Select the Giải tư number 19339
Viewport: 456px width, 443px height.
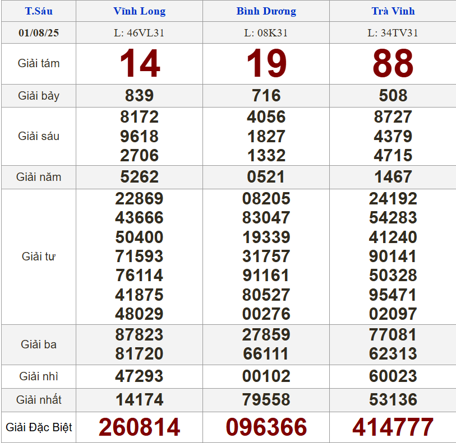pos(266,237)
